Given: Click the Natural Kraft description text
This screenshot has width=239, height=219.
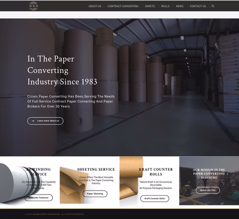Looking at the screenshot, I should tap(156, 185).
